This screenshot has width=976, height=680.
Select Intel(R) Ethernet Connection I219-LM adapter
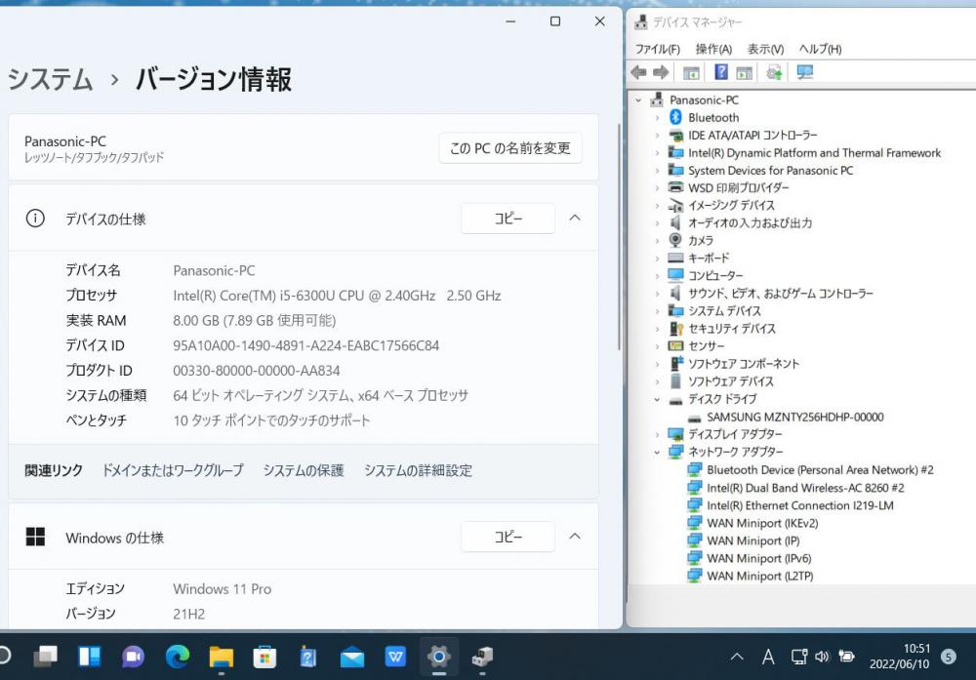coord(800,505)
